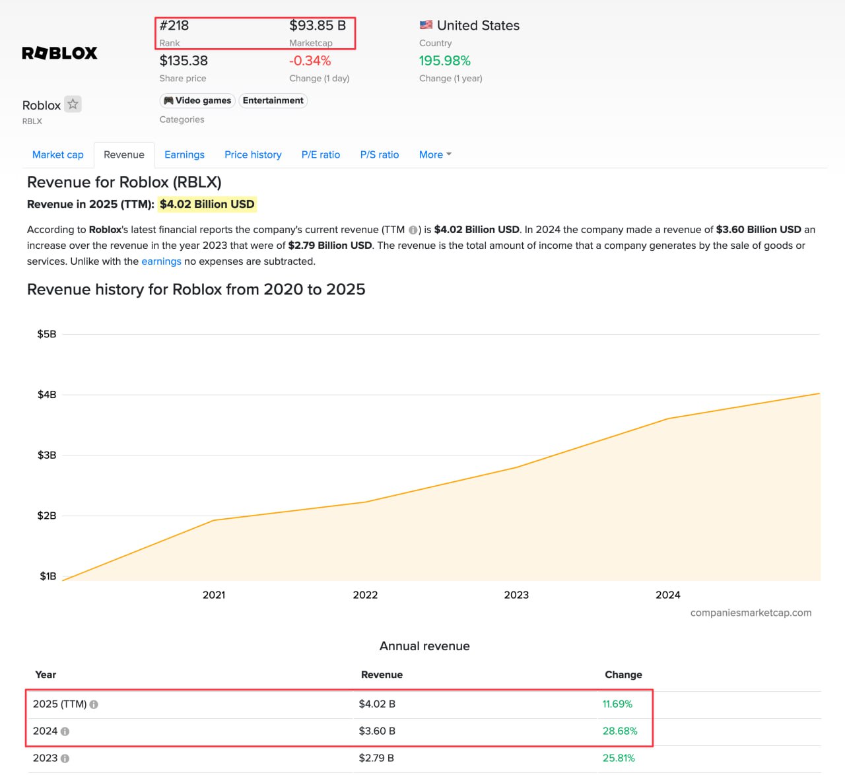Click the 2023 x-axis label on chart

(x=516, y=595)
